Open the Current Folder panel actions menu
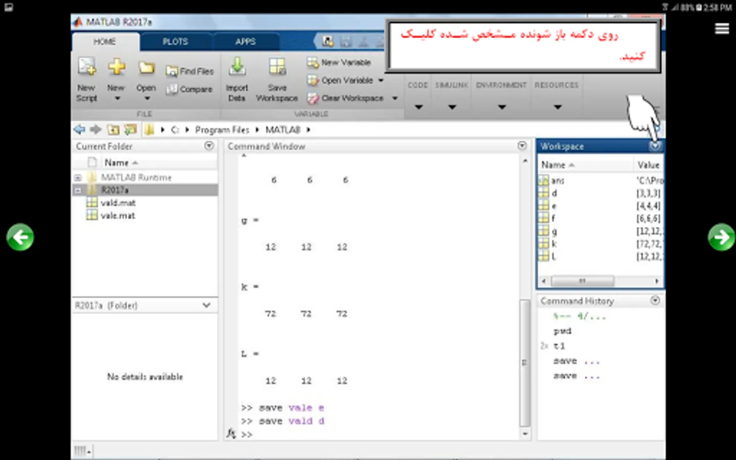Viewport: 736px width, 460px height. pos(209,146)
